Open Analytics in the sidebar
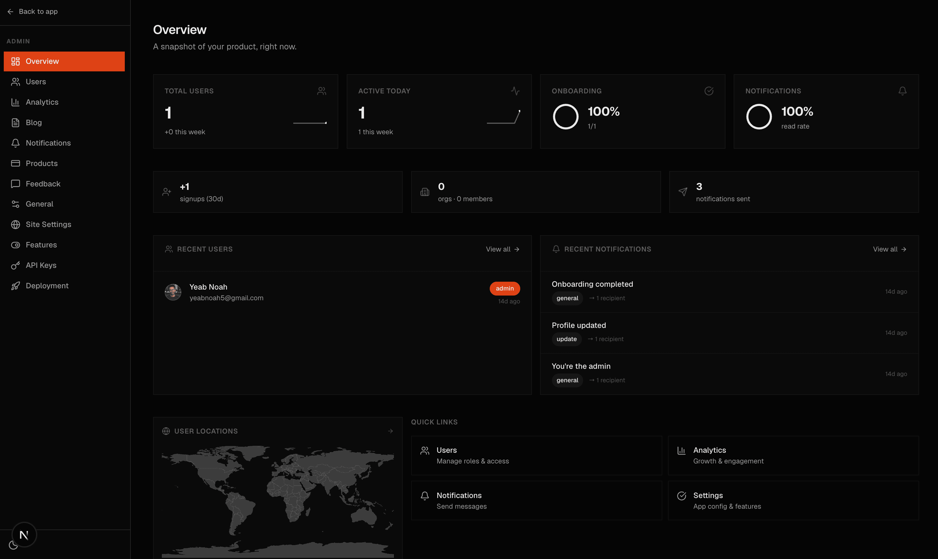 (64, 102)
